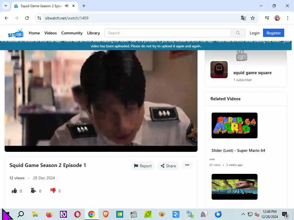Click the '1 subscriber' text
Screen dimensions: 294x220
[x=242, y=80]
